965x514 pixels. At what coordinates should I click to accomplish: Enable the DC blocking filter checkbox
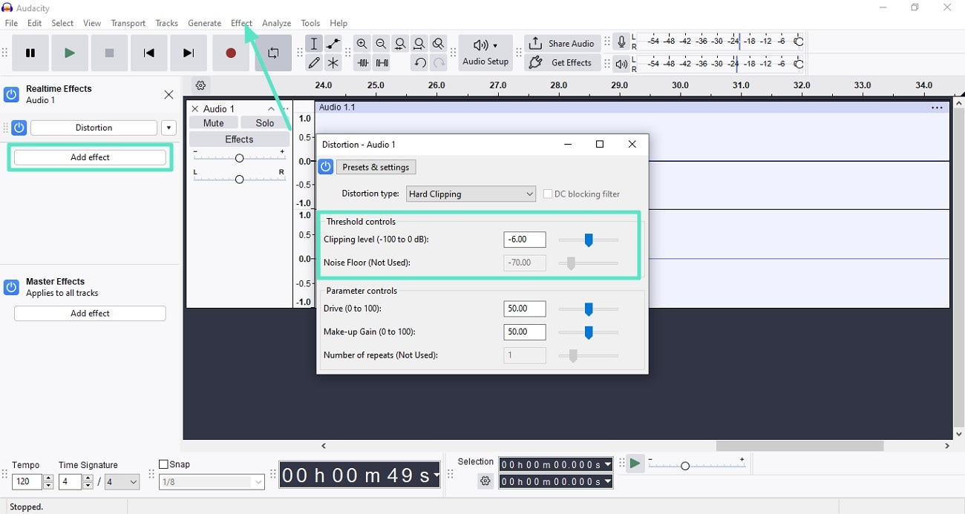pyautogui.click(x=548, y=194)
